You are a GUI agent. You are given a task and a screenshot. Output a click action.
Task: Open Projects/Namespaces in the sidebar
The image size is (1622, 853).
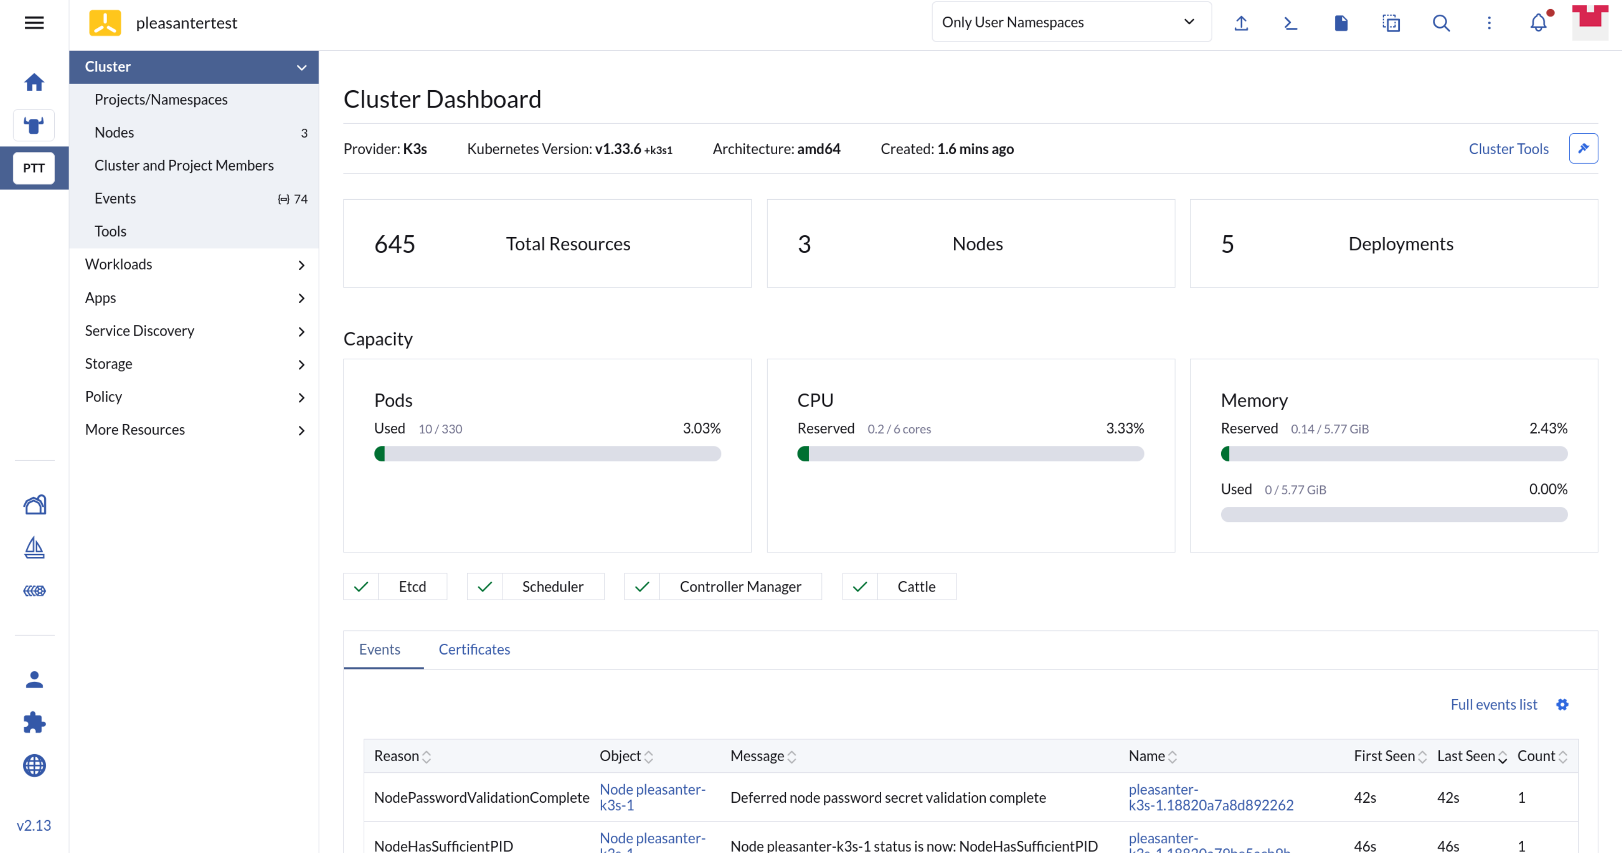click(x=161, y=99)
